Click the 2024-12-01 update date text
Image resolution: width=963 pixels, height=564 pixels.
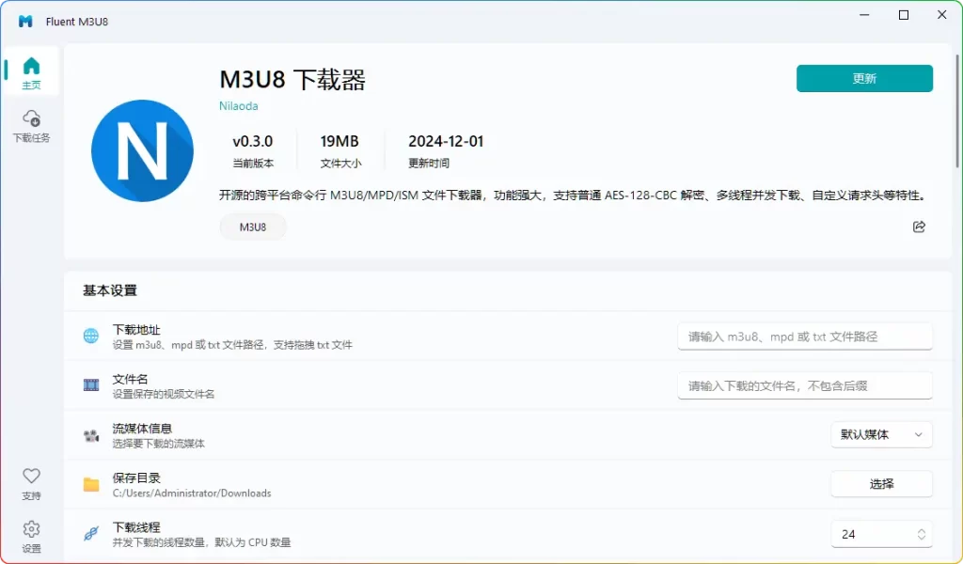[x=446, y=141]
